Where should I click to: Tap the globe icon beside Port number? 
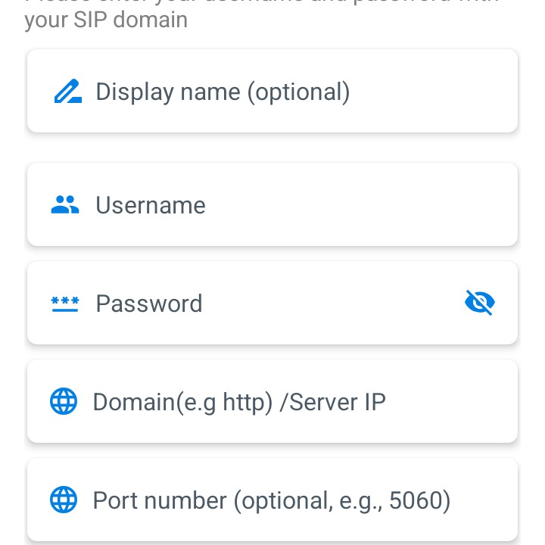tap(64, 500)
